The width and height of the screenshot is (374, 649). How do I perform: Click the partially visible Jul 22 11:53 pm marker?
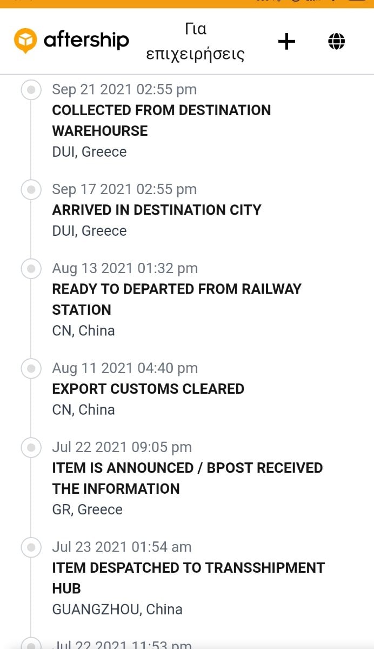[31, 644]
